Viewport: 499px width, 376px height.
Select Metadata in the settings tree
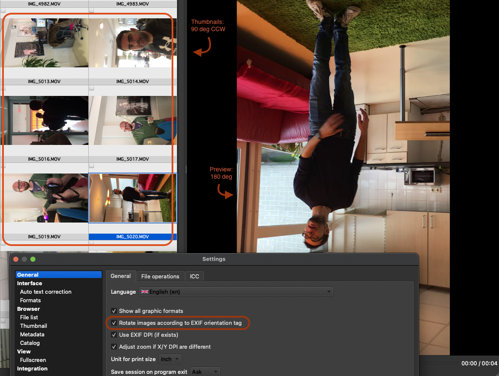32,334
